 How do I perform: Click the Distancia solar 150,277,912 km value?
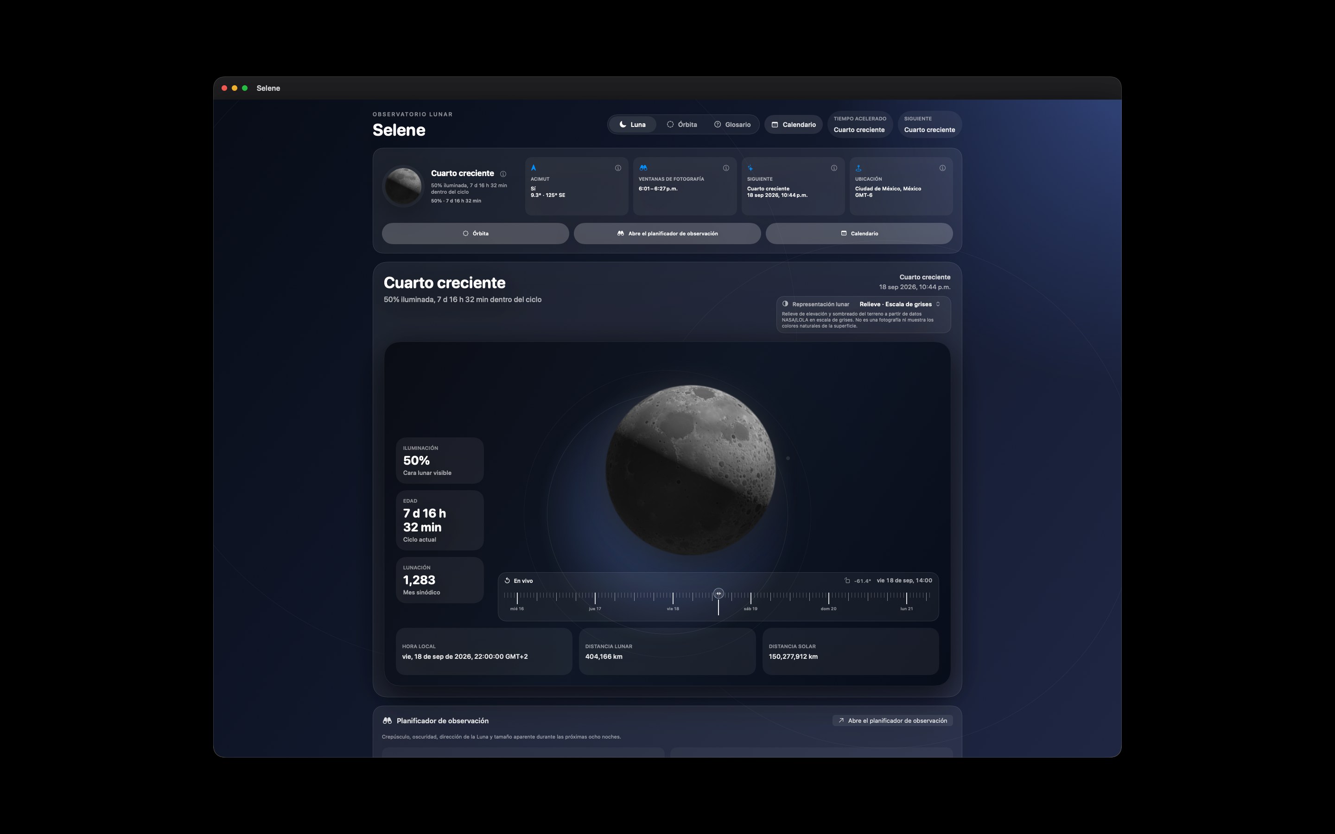click(x=793, y=657)
